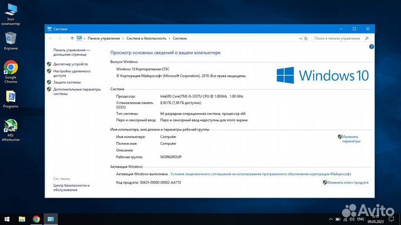Go forward using the navigation arrow
The height and width of the screenshot is (225, 401).
click(x=59, y=38)
